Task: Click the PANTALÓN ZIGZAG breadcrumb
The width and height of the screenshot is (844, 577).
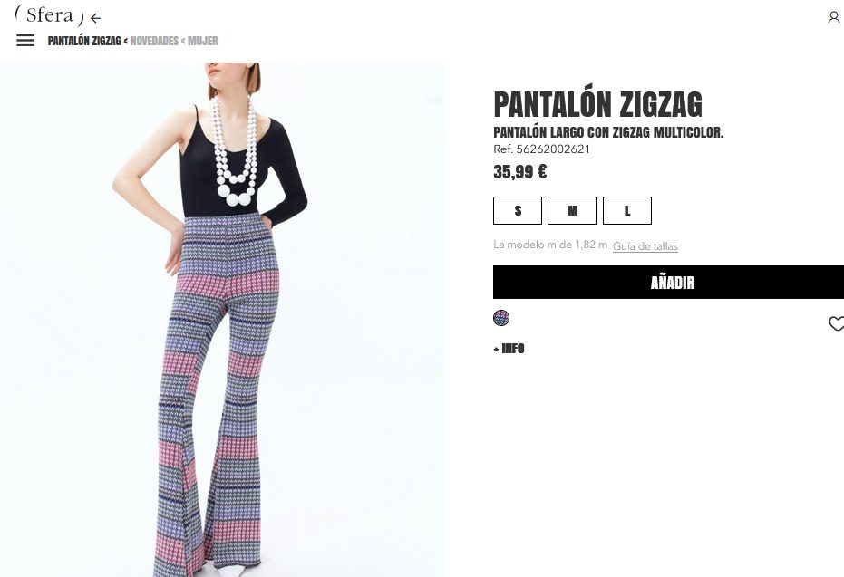Action: click(x=84, y=41)
